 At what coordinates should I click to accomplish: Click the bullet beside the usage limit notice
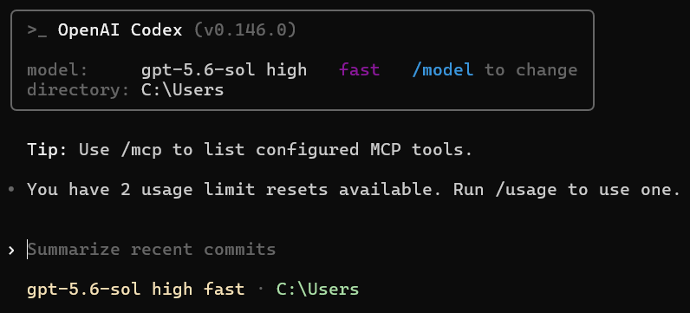[11, 190]
